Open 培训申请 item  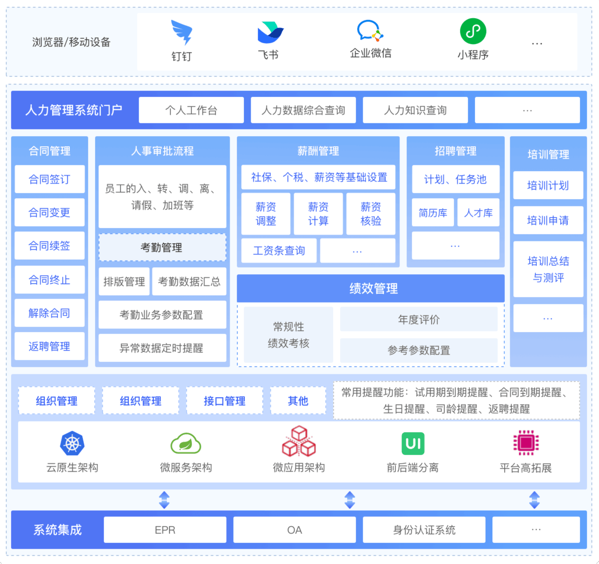tap(548, 220)
